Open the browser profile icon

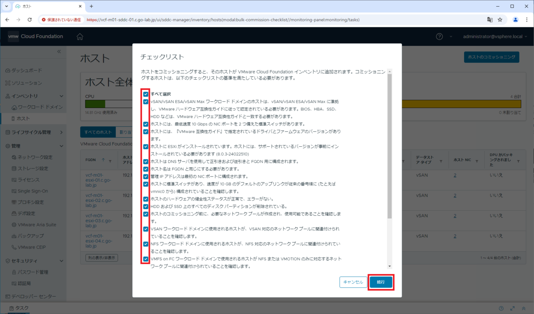coord(515,20)
